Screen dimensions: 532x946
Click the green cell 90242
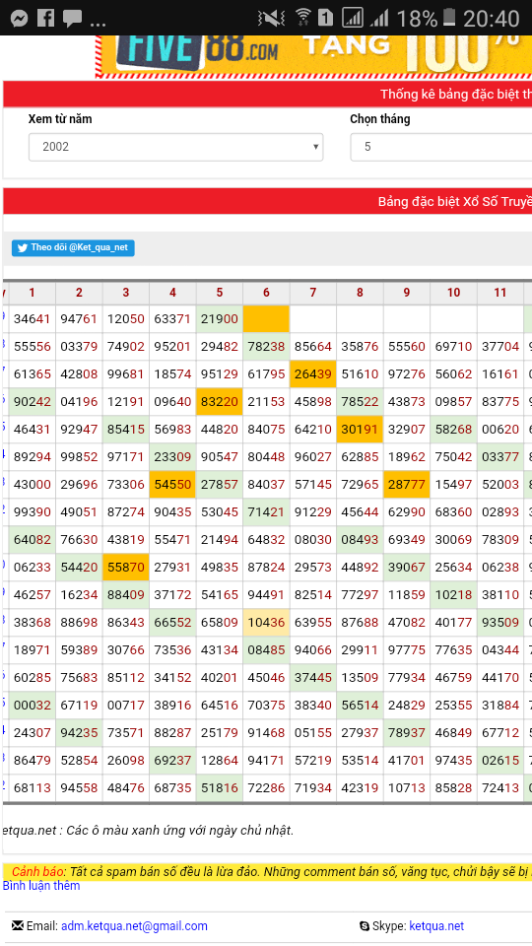(32, 402)
